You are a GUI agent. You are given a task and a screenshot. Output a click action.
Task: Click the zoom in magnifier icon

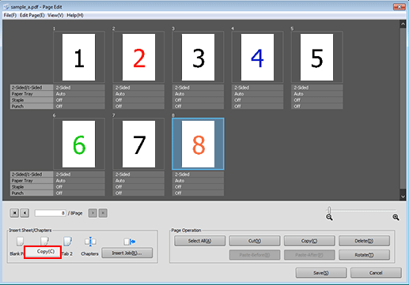(x=396, y=217)
